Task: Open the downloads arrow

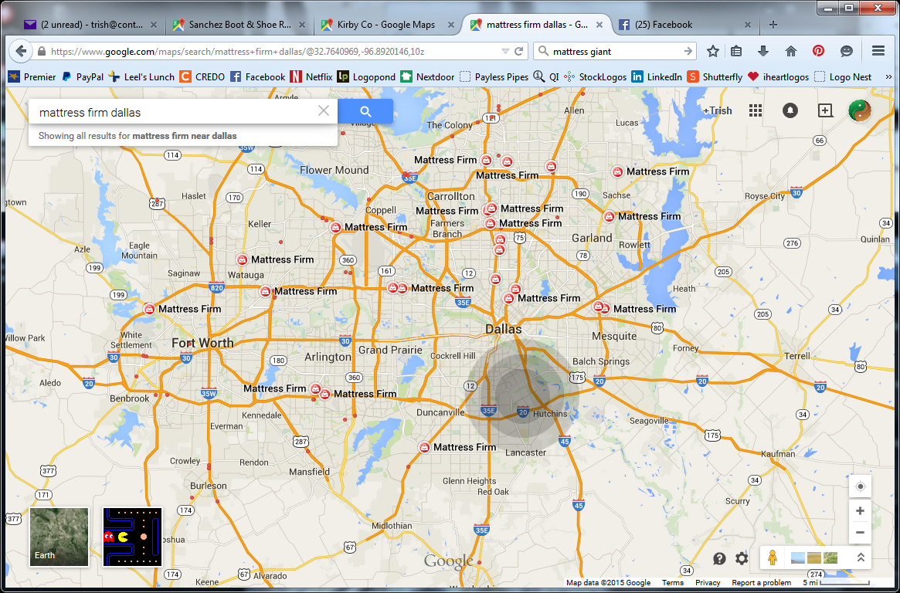Action: (762, 51)
